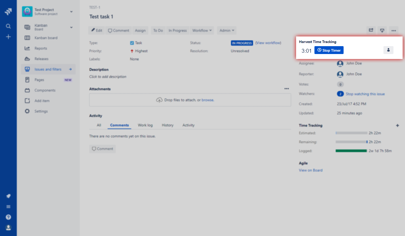Toggle your vote on the votes badge
The height and width of the screenshot is (236, 405).
[x=340, y=84]
